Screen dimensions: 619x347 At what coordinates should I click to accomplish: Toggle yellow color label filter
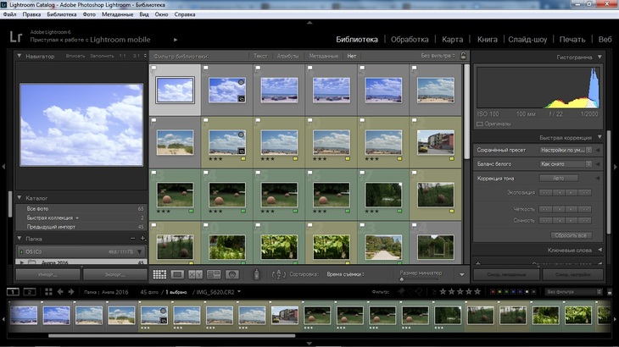click(x=499, y=292)
